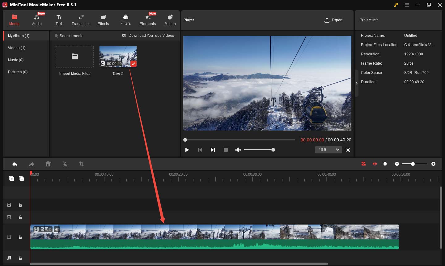
Task: Collapse the Project Info side panel
Action: click(357, 83)
